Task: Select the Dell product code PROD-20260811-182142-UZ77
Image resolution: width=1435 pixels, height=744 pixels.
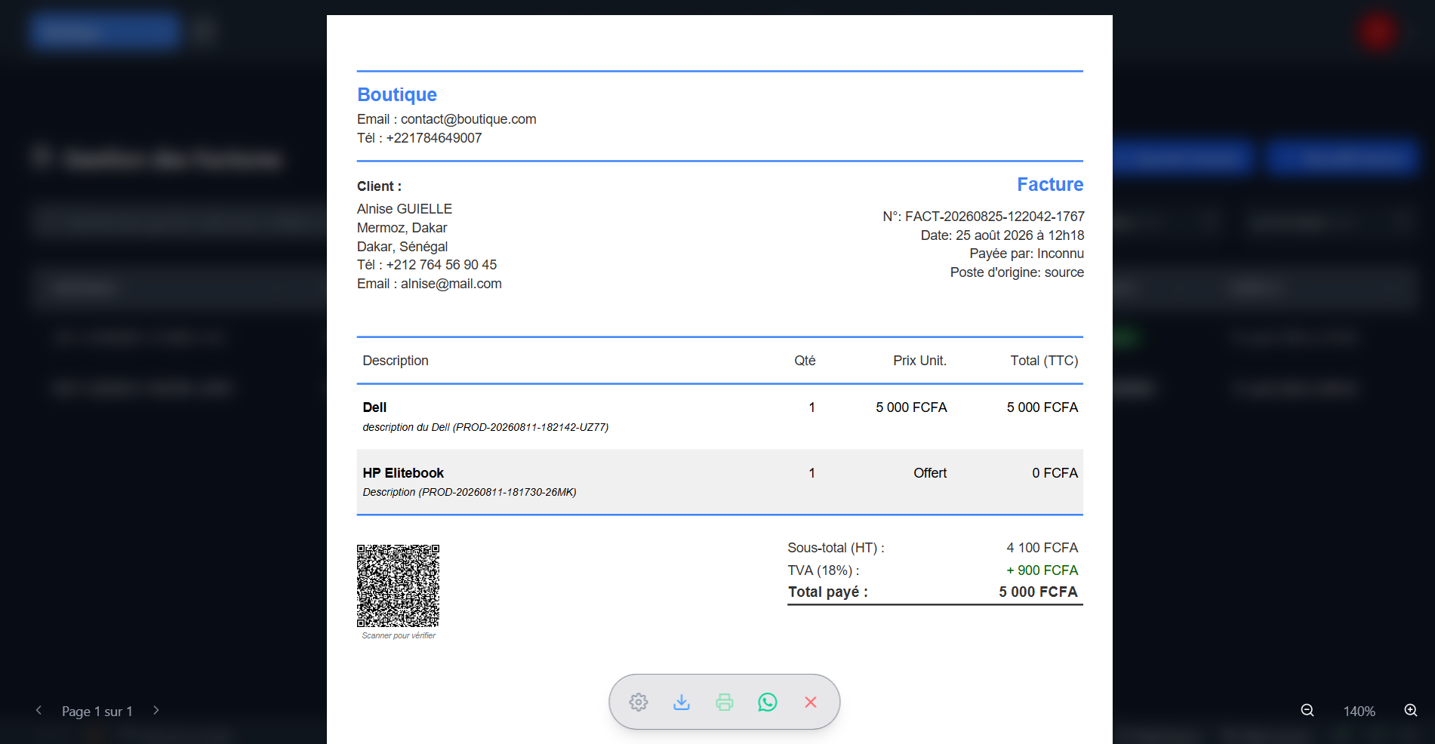Action: pyautogui.click(x=531, y=427)
